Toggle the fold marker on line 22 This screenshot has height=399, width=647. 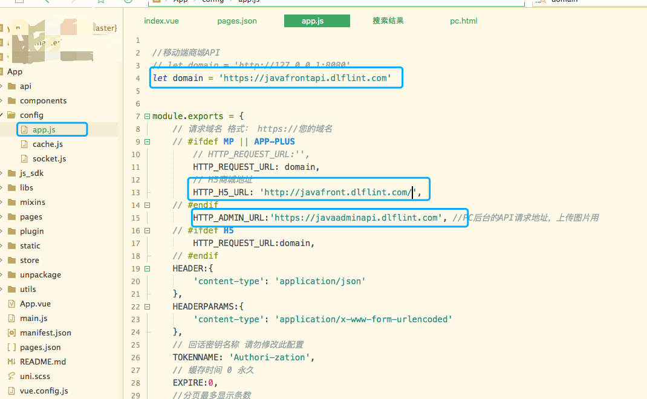click(x=146, y=307)
